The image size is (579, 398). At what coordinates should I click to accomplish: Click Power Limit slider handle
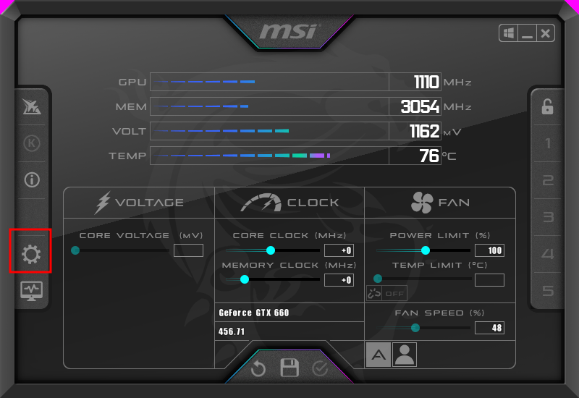point(426,250)
